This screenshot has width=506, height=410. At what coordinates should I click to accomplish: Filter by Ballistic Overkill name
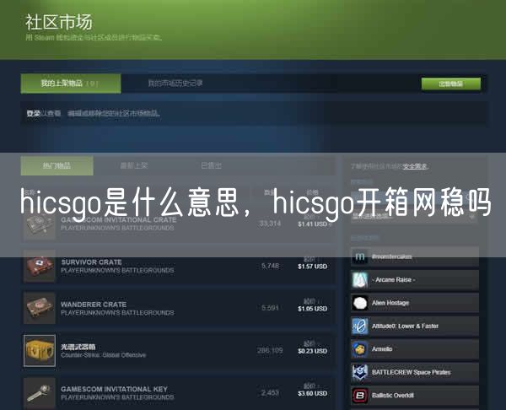[392, 395]
